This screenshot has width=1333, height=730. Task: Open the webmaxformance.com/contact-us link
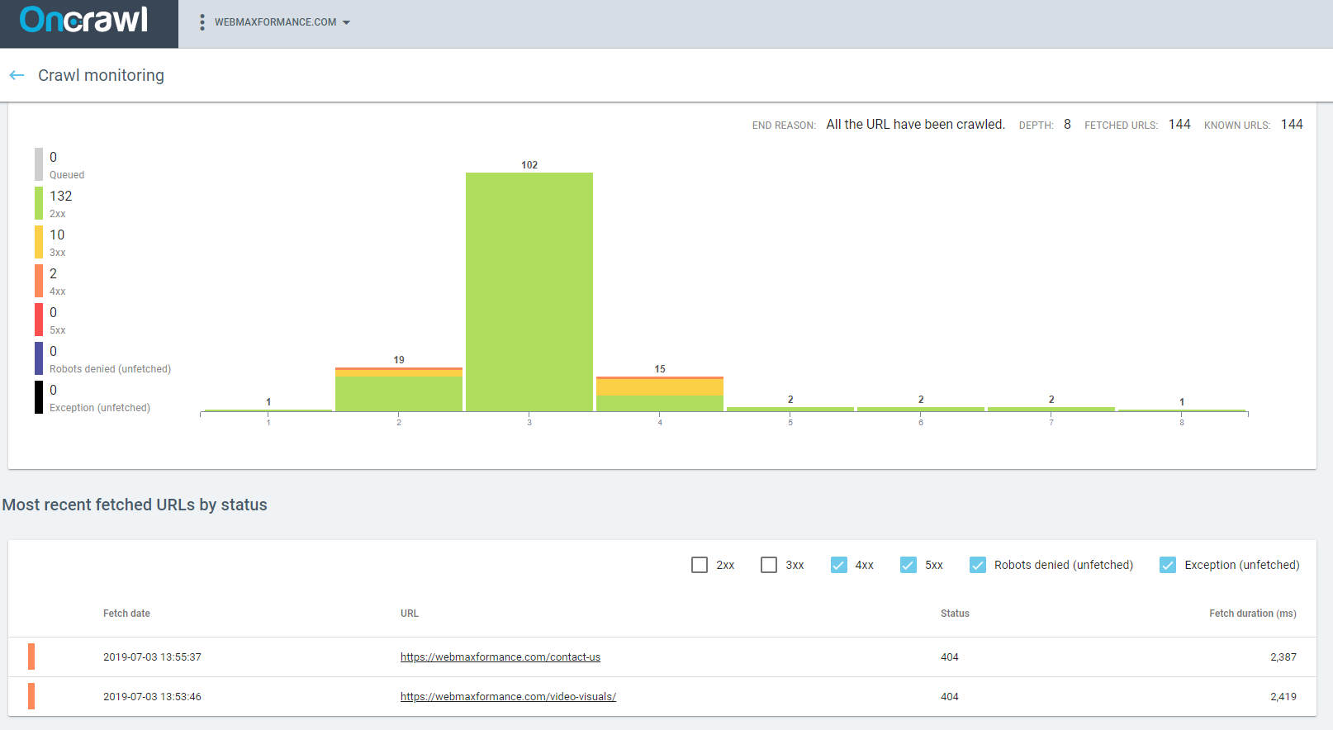(500, 657)
